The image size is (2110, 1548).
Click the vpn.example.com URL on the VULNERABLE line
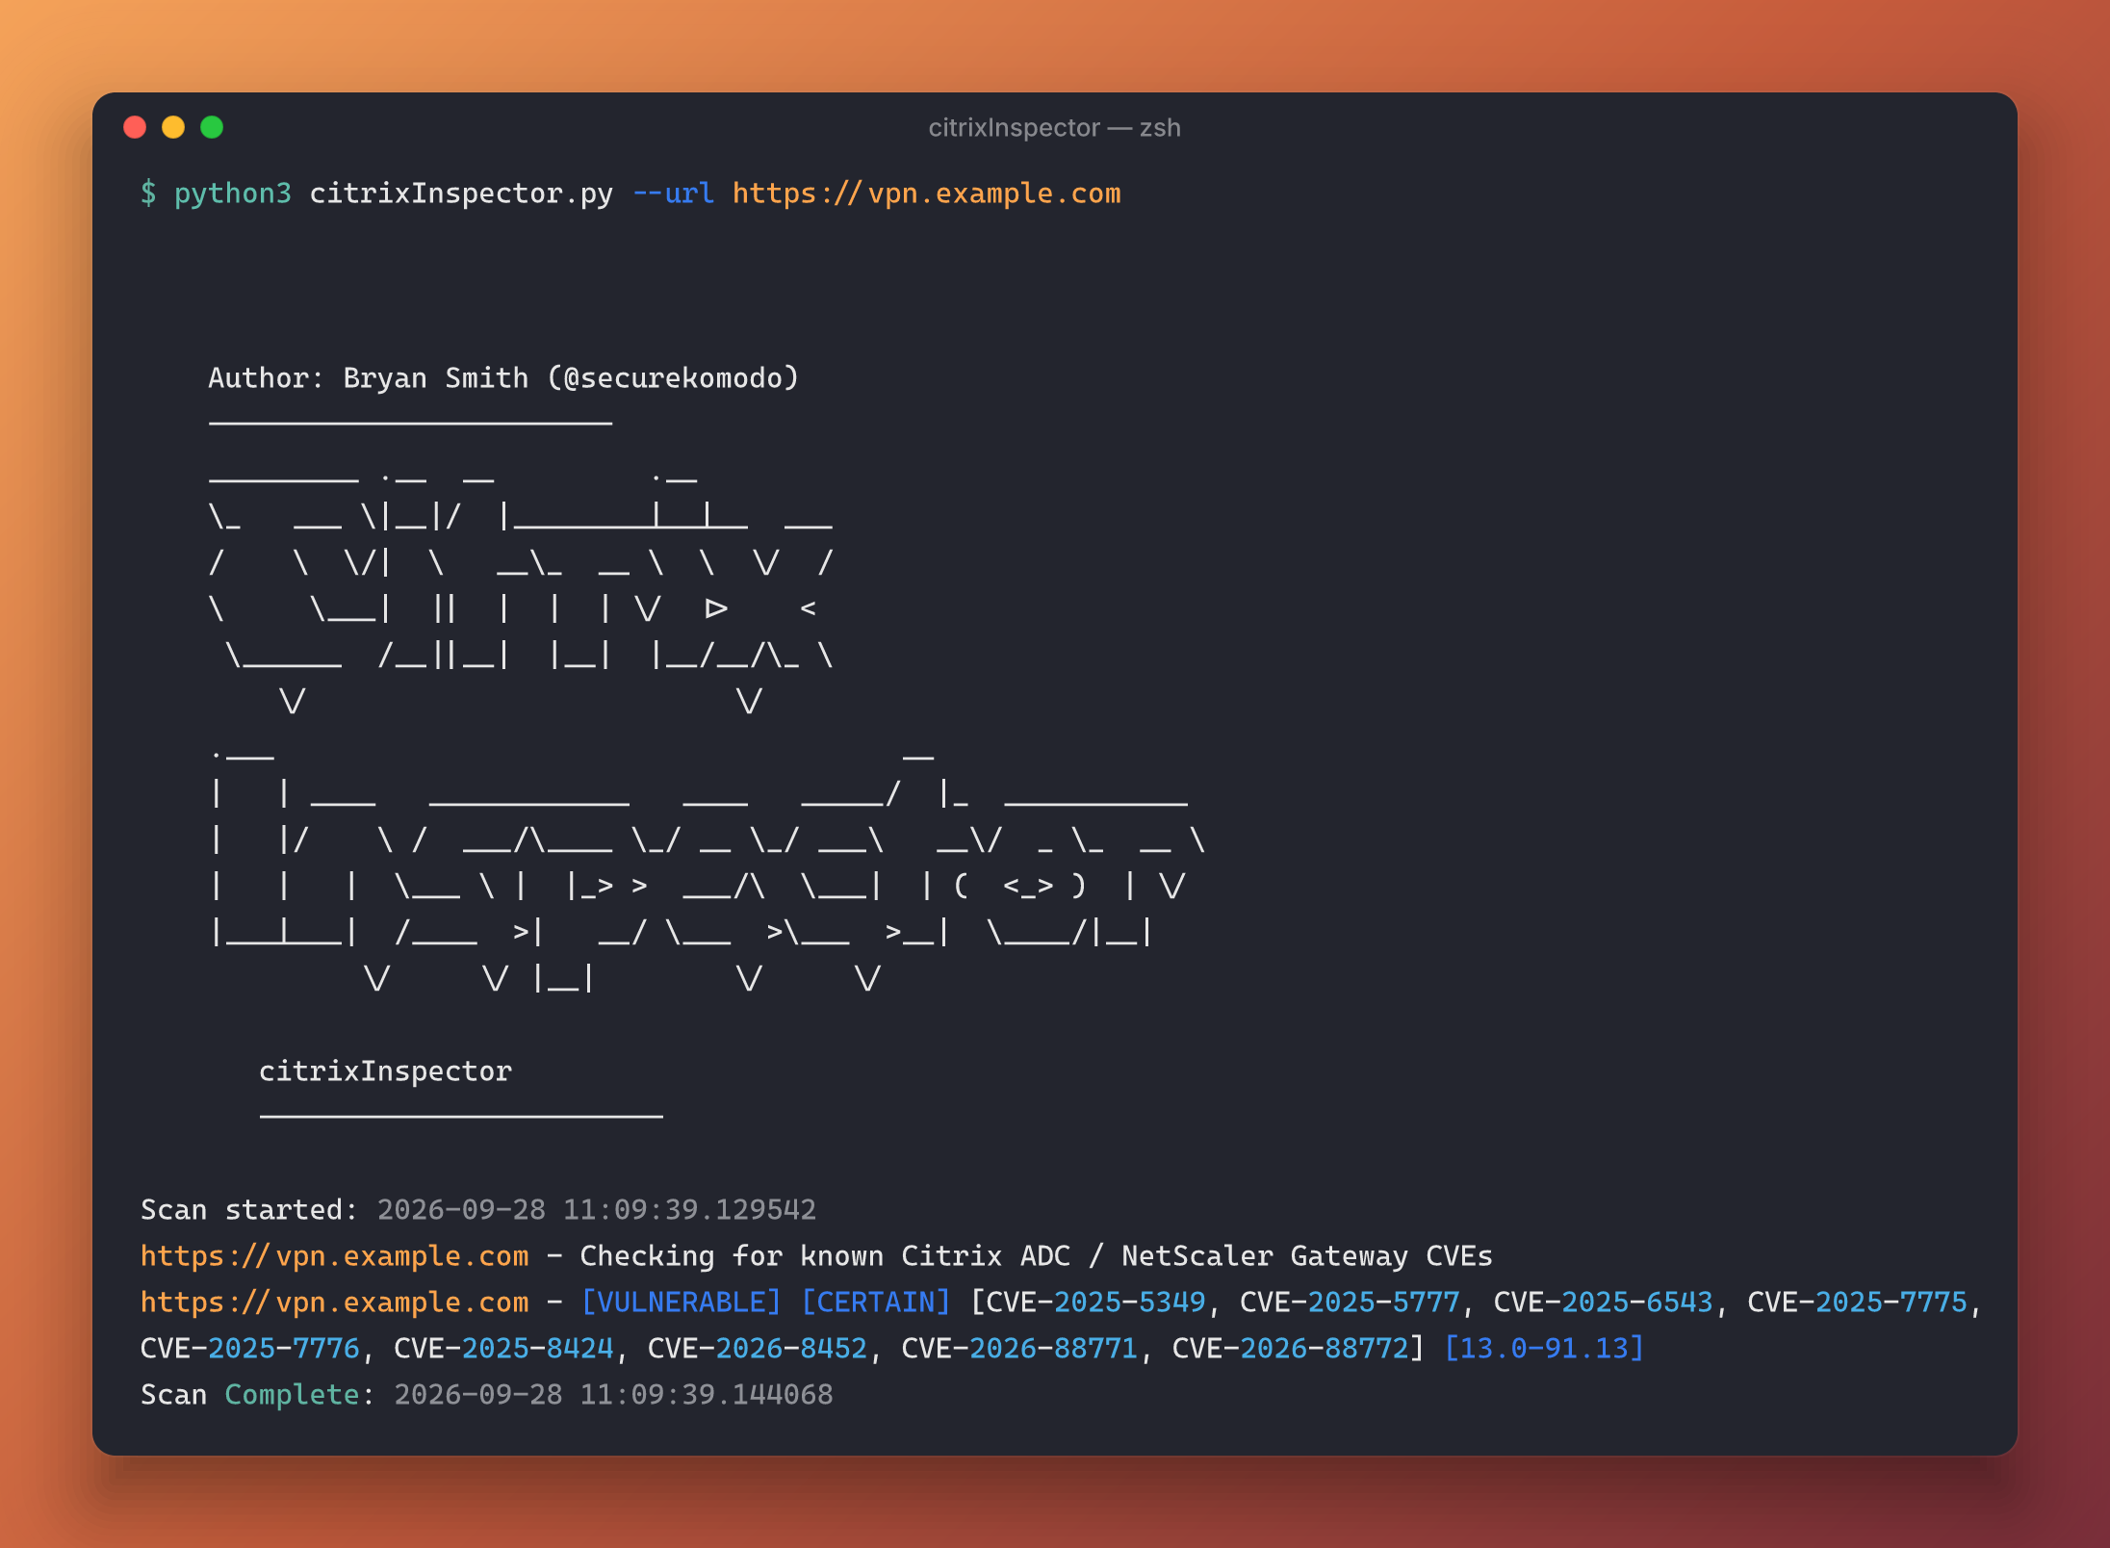[334, 1303]
